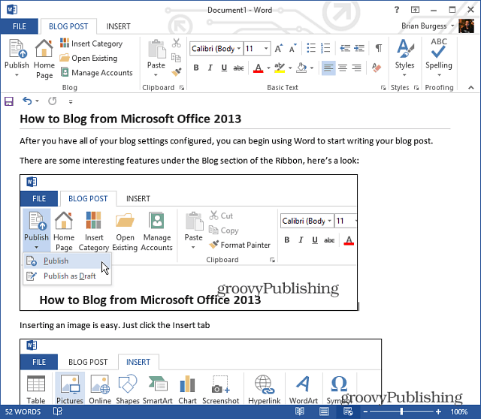The image size is (481, 419).
Task: Switch to Read Mode view
Action: click(x=299, y=411)
